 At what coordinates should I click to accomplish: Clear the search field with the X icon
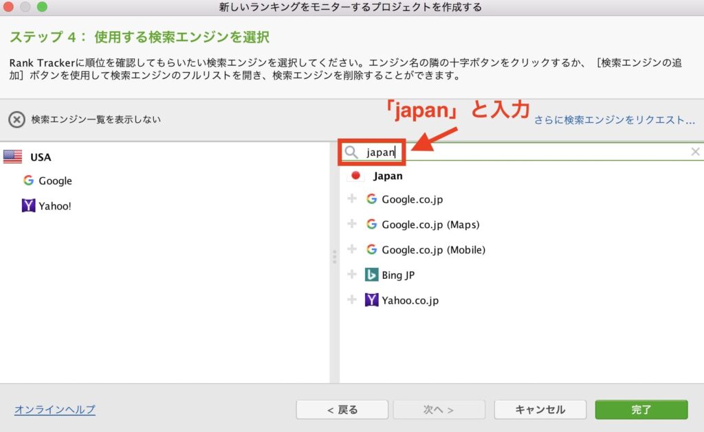(x=695, y=152)
